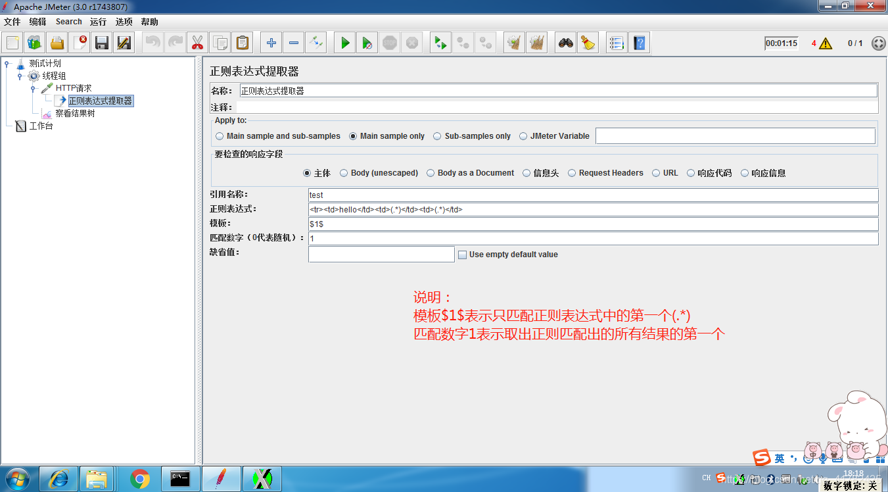Open Internet Explorer from the taskbar
888x492 pixels.
58,479
